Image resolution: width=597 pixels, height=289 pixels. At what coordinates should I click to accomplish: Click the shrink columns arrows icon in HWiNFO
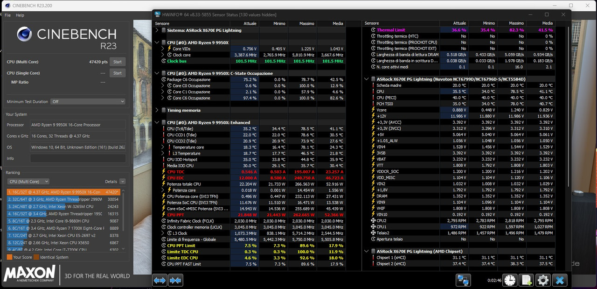(x=176, y=280)
